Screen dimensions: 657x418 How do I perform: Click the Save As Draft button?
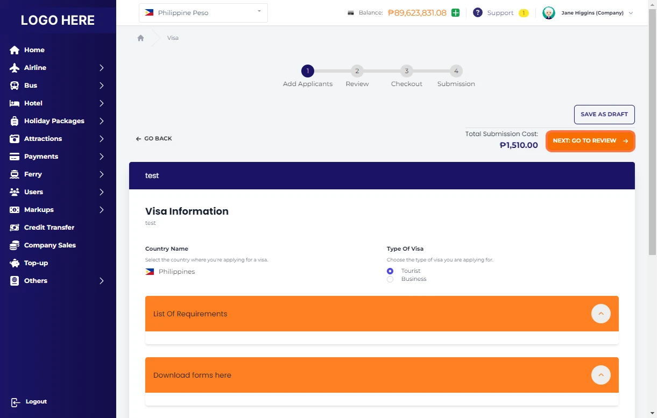click(x=604, y=115)
